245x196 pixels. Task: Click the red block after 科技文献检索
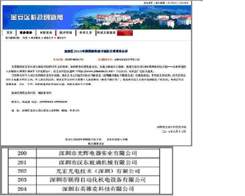point(125,33)
